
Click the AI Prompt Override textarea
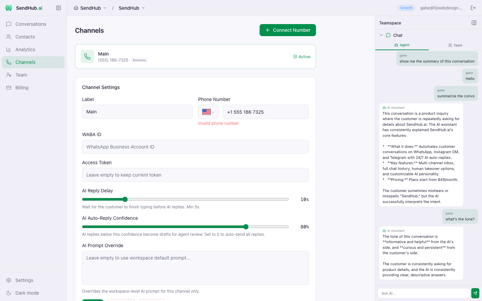coord(195,268)
